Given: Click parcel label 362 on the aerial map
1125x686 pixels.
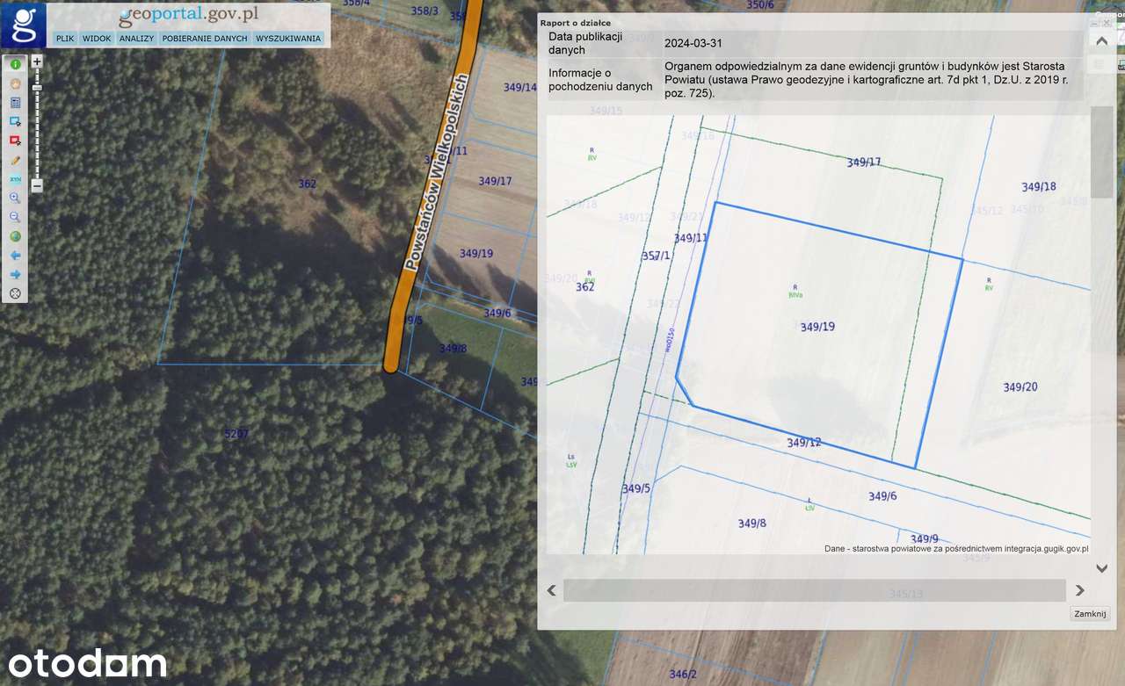Looking at the screenshot, I should (x=307, y=184).
